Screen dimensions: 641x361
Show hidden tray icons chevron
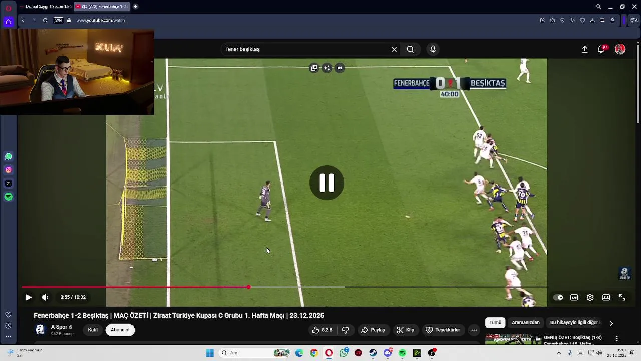[559, 353]
